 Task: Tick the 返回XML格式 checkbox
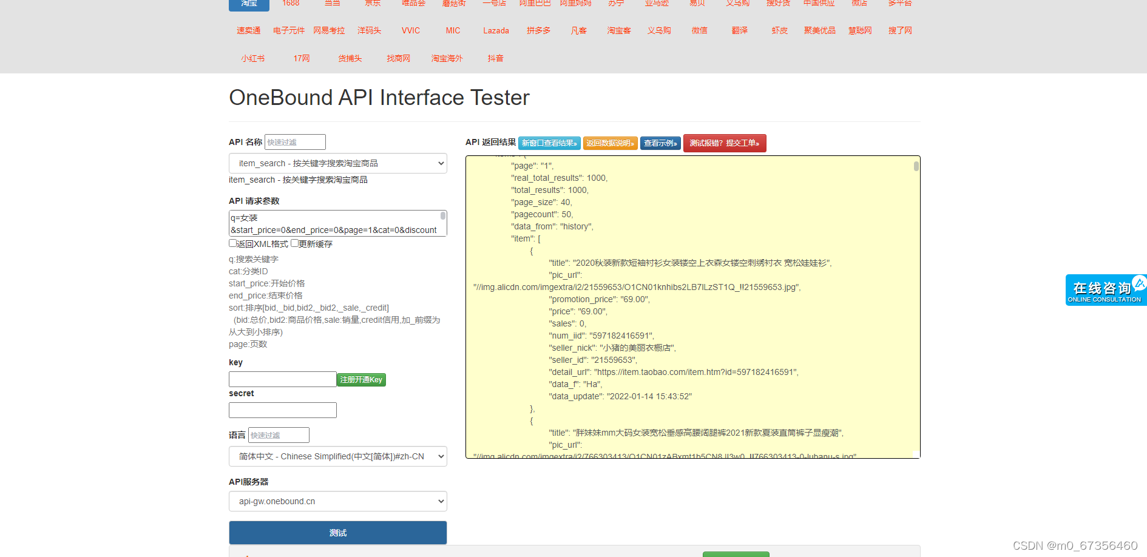point(232,243)
